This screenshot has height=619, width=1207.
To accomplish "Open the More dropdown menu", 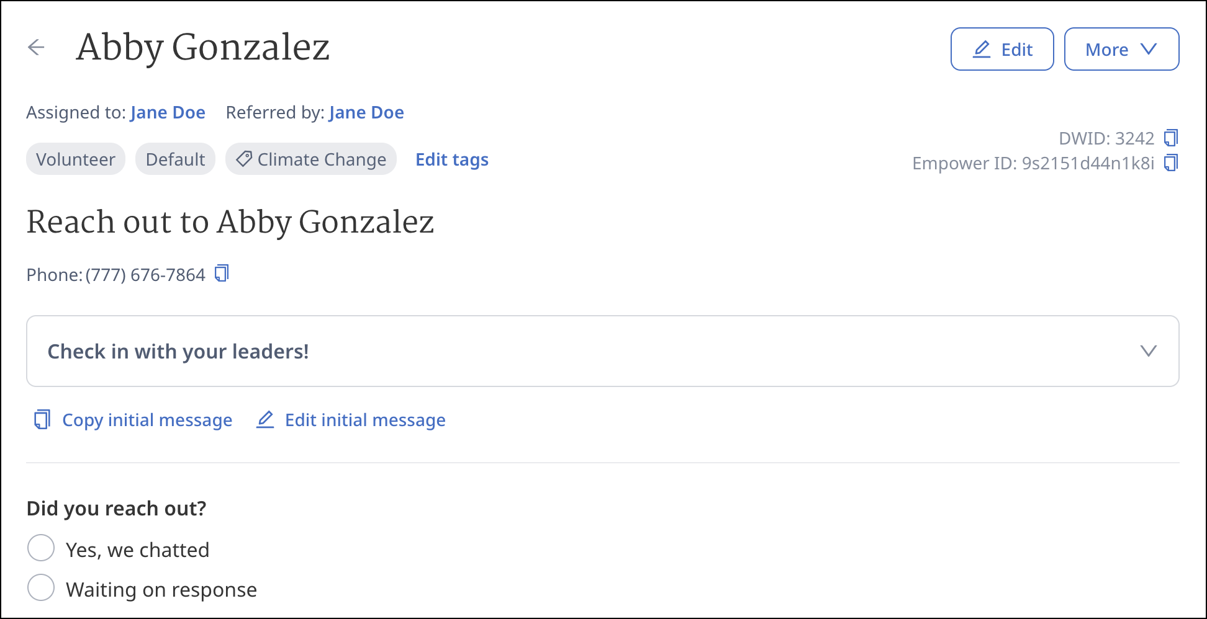I will [x=1121, y=50].
